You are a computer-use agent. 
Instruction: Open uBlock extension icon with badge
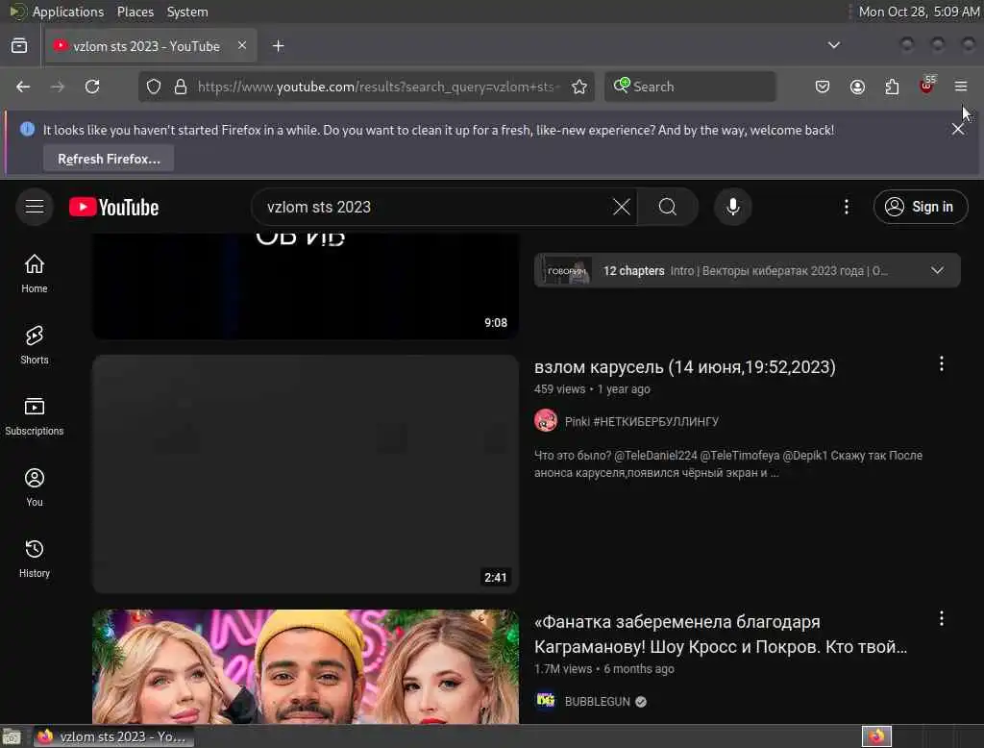point(926,86)
